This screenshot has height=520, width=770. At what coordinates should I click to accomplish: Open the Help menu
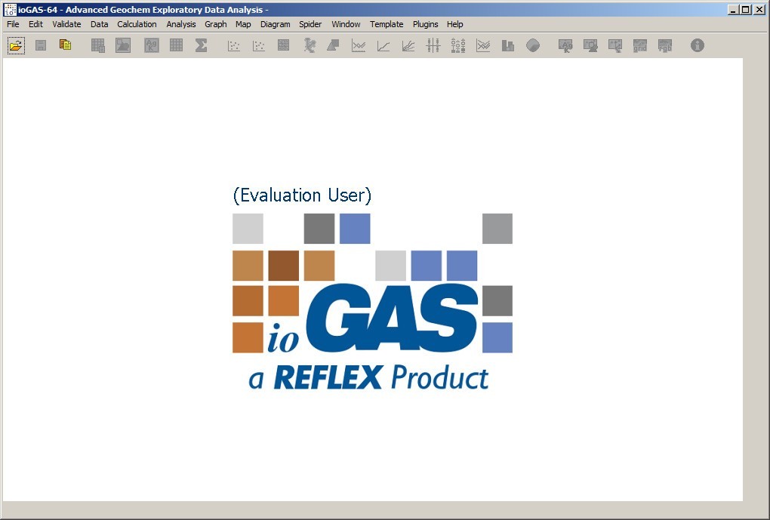[454, 24]
